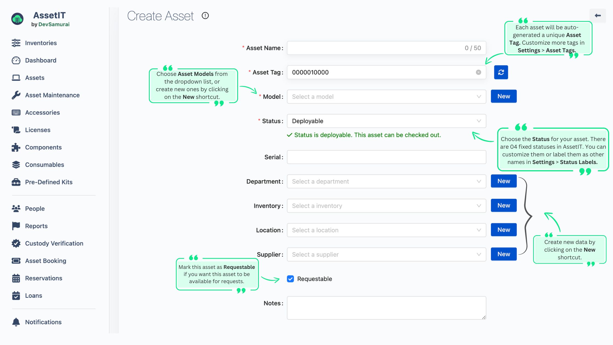Click the New button next to Model

click(x=504, y=96)
